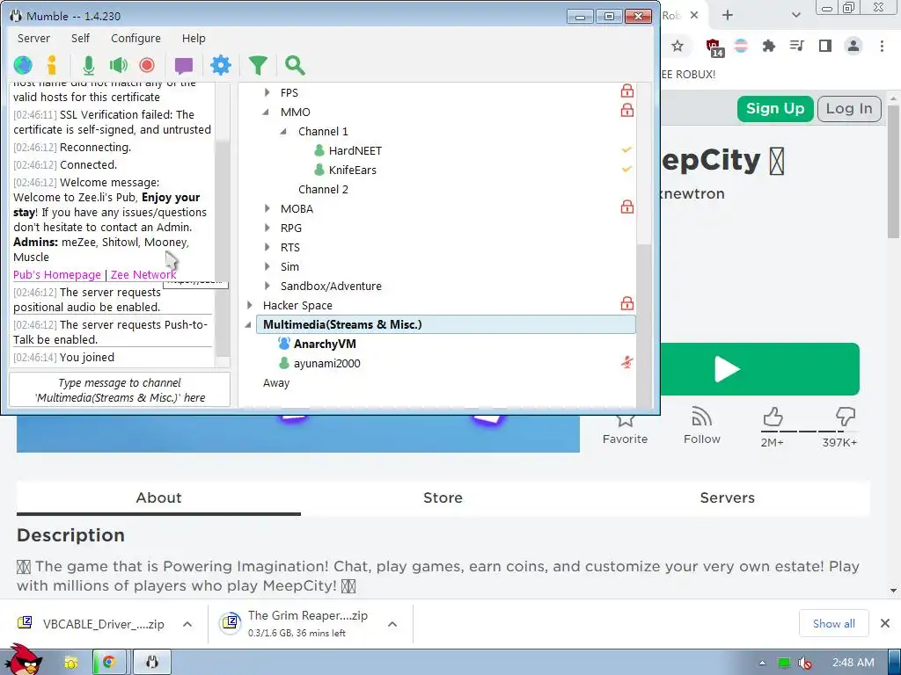Viewport: 901px width, 675px height.
Task: Expand the RPG channel
Action: click(267, 228)
